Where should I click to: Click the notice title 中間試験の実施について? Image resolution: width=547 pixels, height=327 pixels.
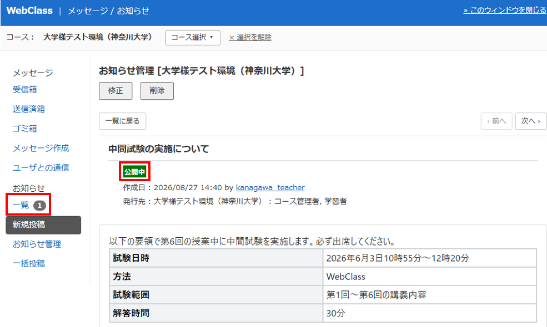click(x=159, y=149)
